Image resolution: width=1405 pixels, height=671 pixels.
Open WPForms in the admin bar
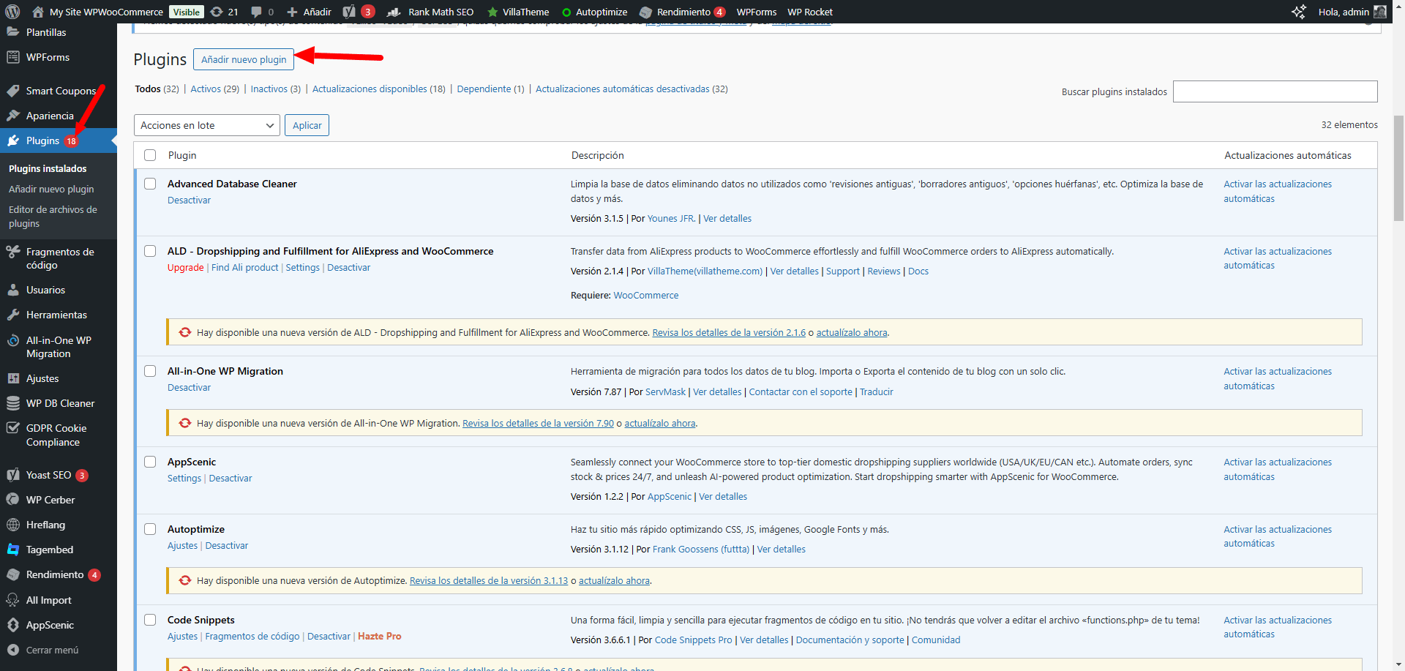756,12
